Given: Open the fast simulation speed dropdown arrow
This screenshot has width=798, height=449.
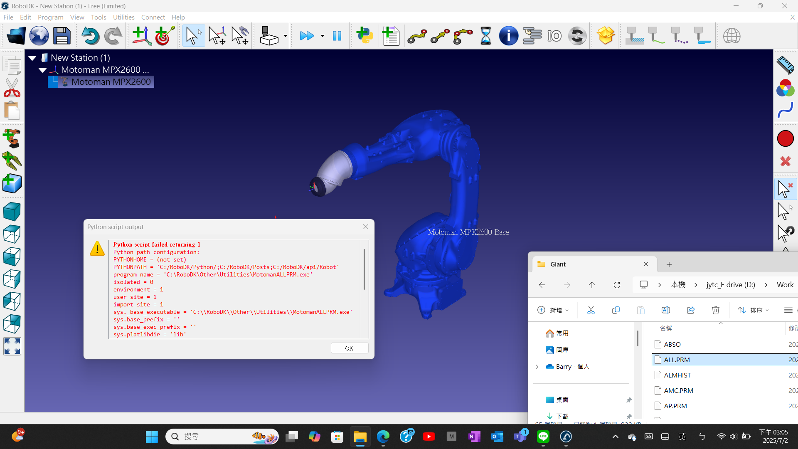Looking at the screenshot, I should point(323,36).
